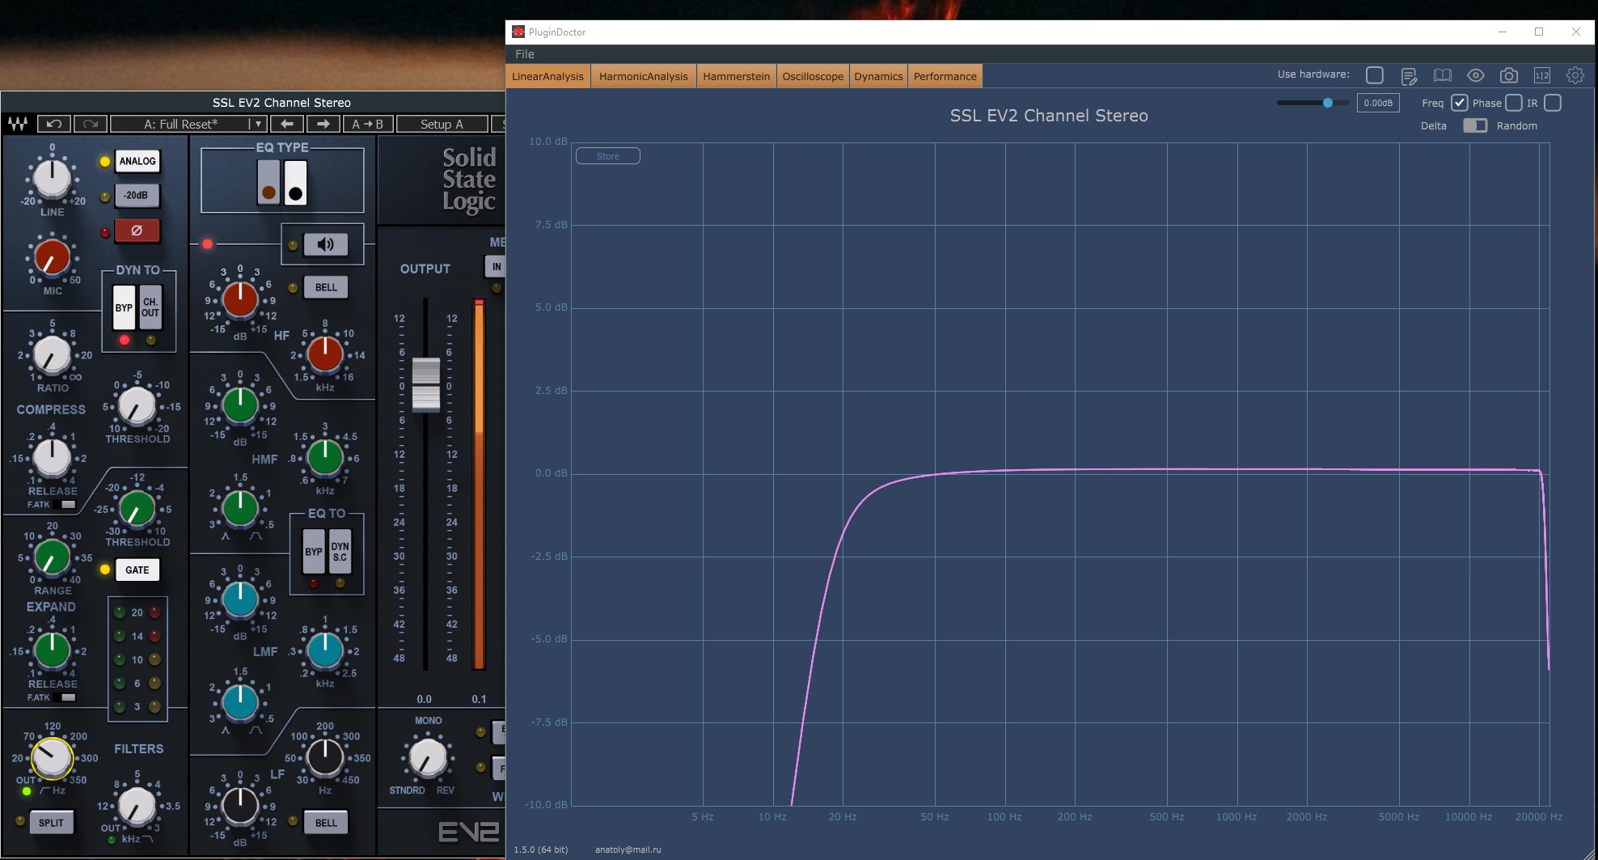Toggle the -20dB pad button

137,196
